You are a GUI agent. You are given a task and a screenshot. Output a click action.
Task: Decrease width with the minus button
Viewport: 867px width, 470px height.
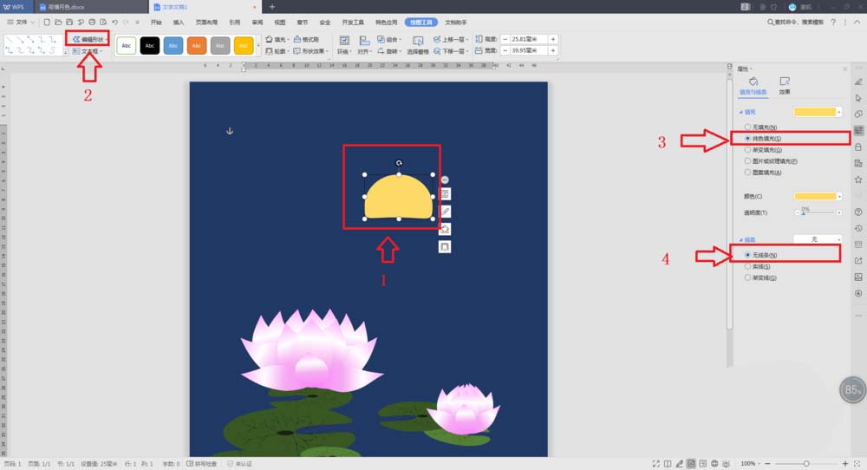[x=505, y=50]
